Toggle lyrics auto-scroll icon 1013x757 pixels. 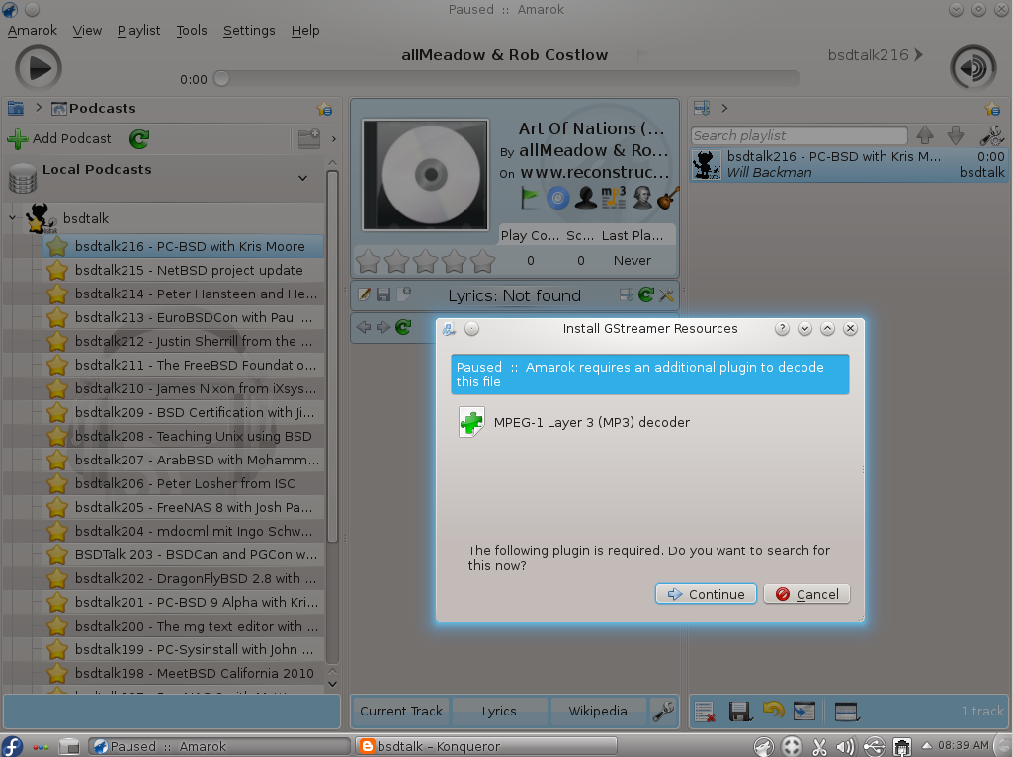point(626,295)
